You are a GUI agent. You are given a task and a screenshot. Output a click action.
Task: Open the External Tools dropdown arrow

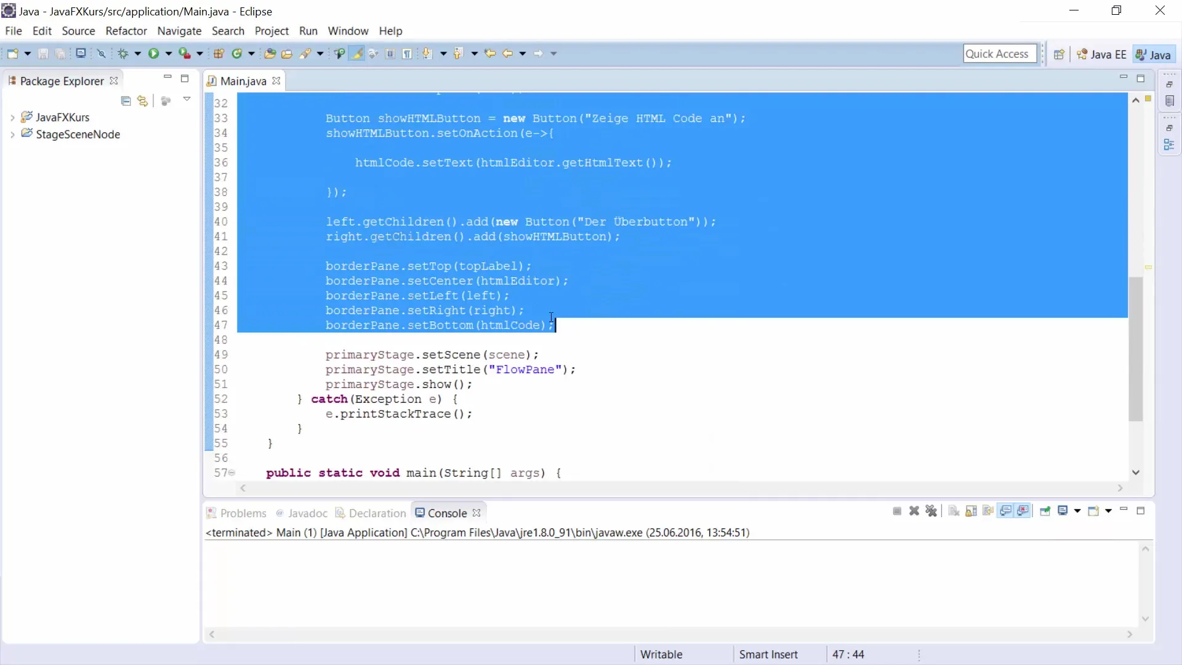coord(199,54)
